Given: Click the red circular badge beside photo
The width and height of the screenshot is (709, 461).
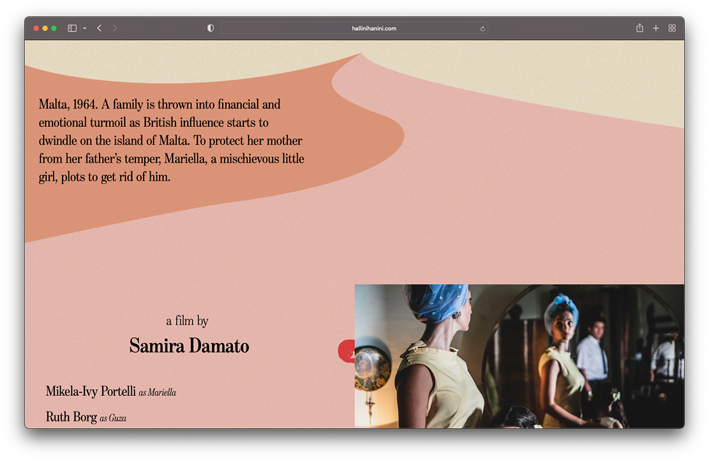Looking at the screenshot, I should pyautogui.click(x=346, y=350).
